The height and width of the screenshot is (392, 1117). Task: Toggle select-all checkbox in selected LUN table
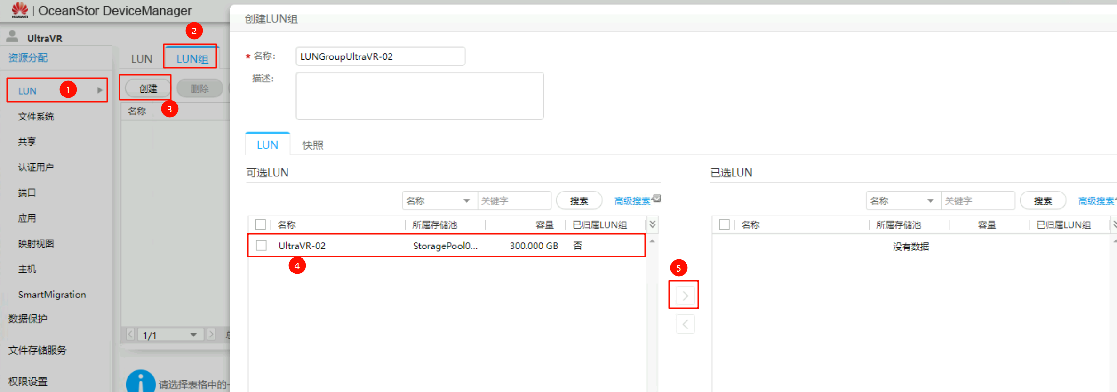tap(725, 224)
